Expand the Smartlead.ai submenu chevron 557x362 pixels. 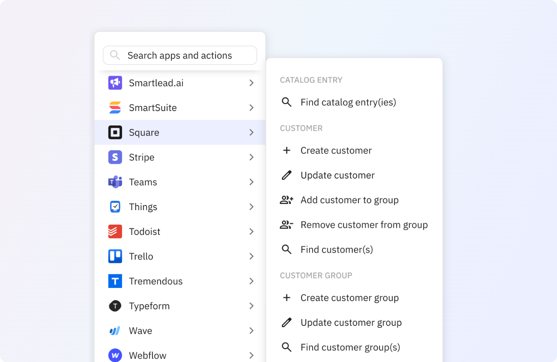(251, 83)
